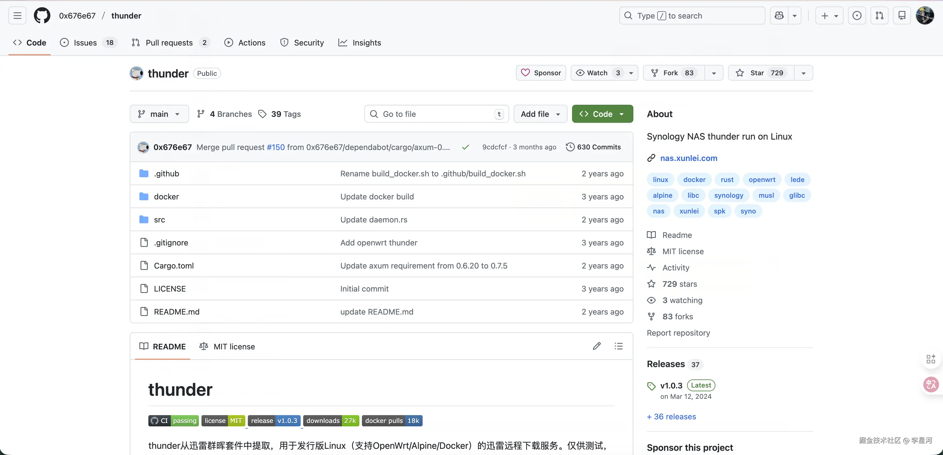Open the MIT license tab in README

click(227, 346)
